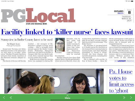Tap the clock time in status bar
The image size is (135, 101).
point(4,1)
